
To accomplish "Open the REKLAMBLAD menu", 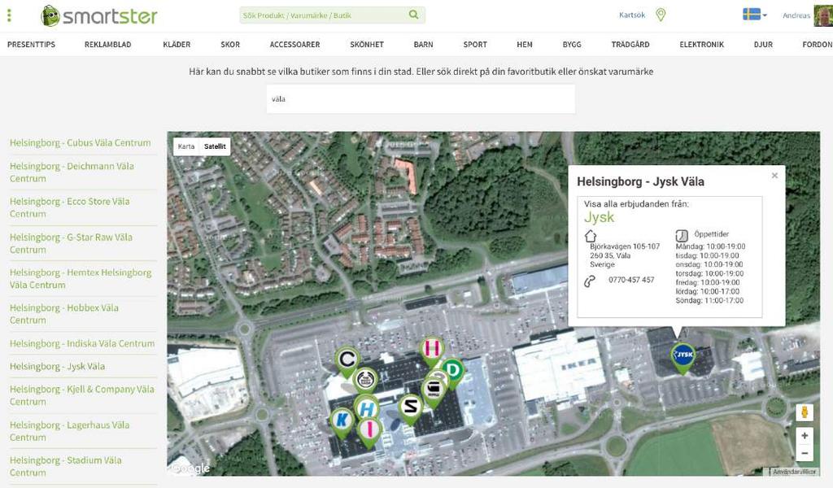I will (x=108, y=45).
